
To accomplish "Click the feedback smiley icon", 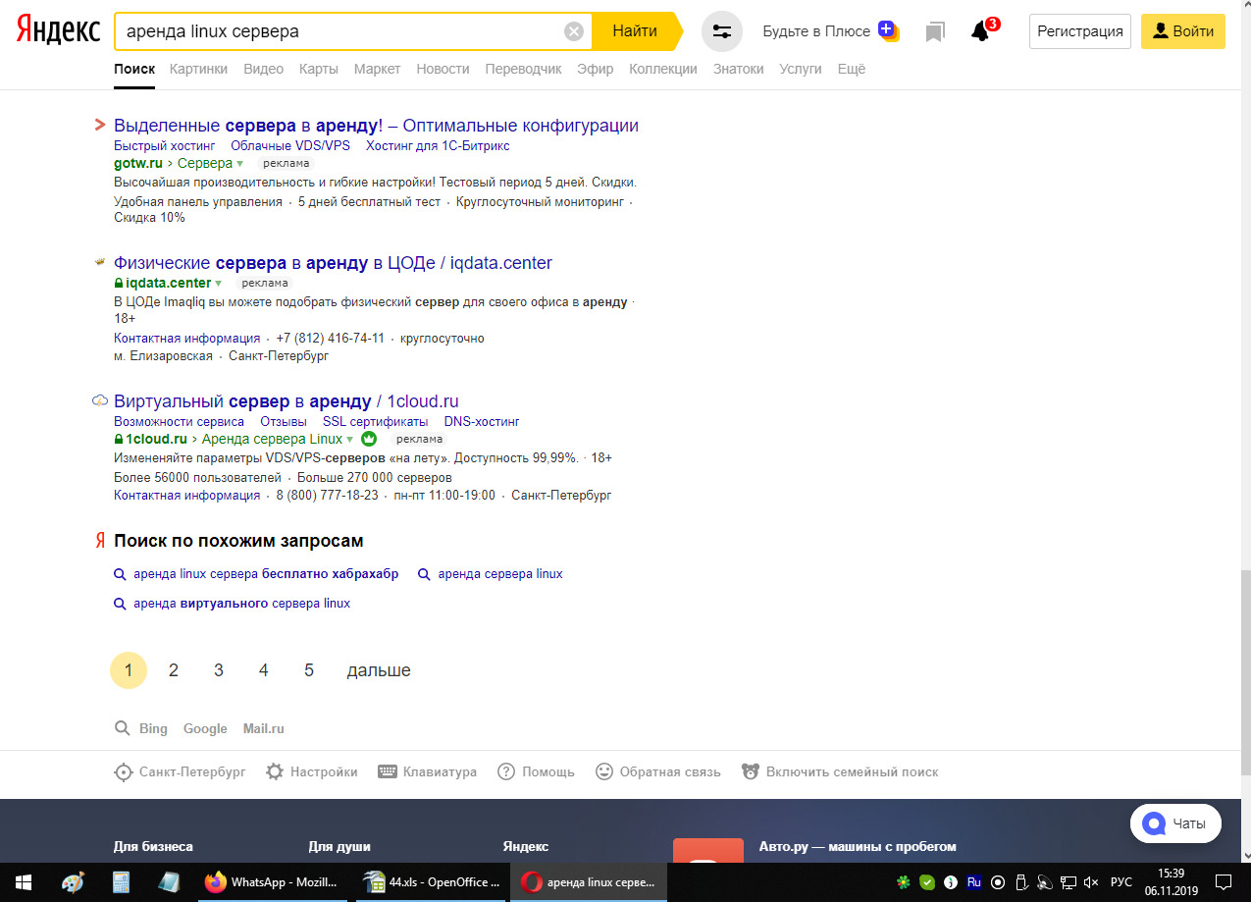I will click(604, 771).
